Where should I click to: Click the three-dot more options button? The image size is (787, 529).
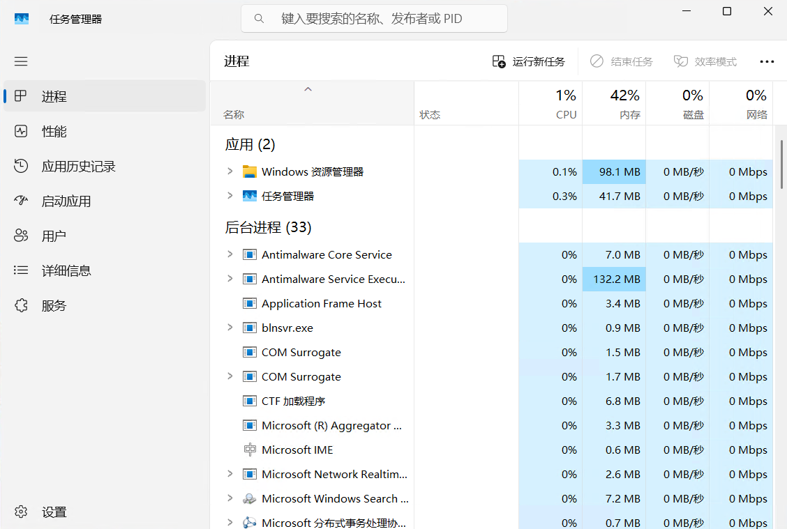click(x=767, y=61)
